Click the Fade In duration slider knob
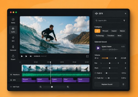The width and height of the screenshot is (138, 97). point(107,73)
